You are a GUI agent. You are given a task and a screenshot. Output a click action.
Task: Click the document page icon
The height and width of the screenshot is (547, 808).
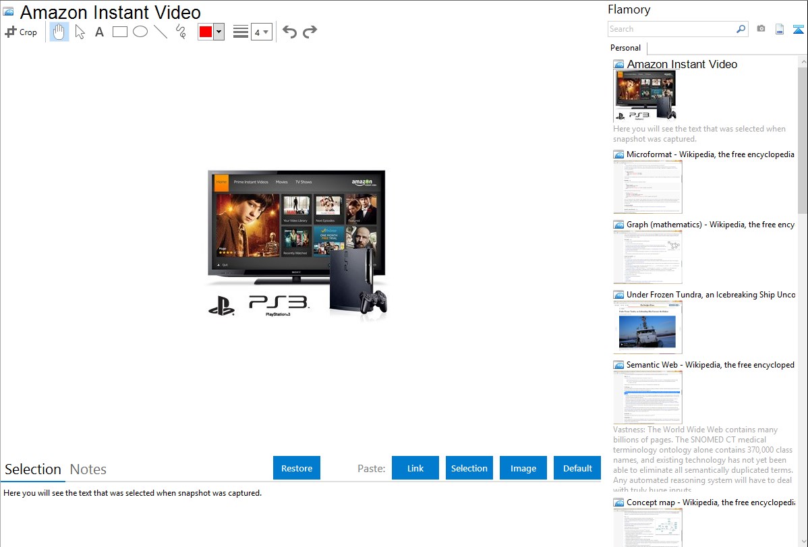point(780,29)
